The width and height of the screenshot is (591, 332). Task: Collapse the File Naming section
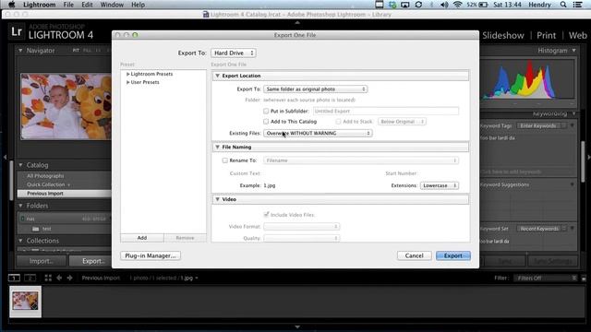[218, 147]
